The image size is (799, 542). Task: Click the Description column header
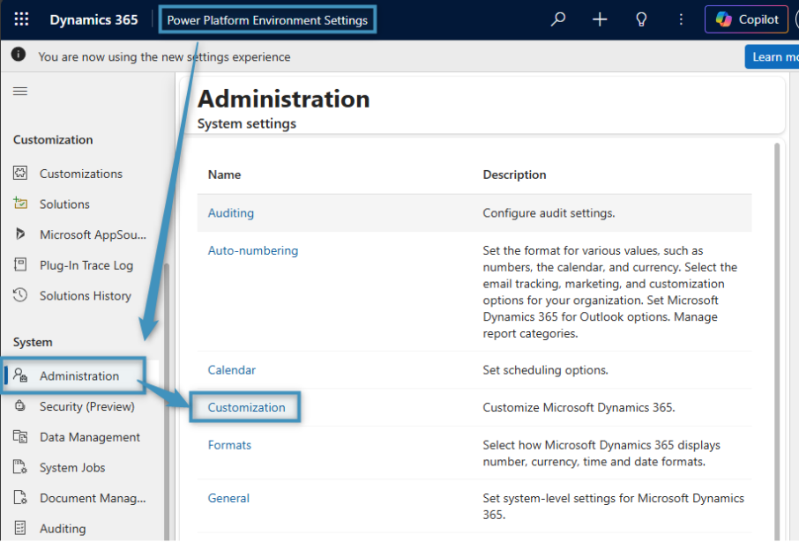(x=514, y=174)
